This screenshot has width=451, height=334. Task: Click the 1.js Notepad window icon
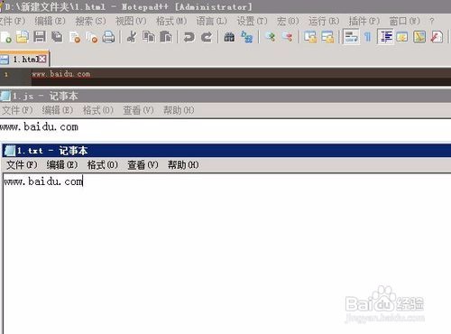[5, 97]
